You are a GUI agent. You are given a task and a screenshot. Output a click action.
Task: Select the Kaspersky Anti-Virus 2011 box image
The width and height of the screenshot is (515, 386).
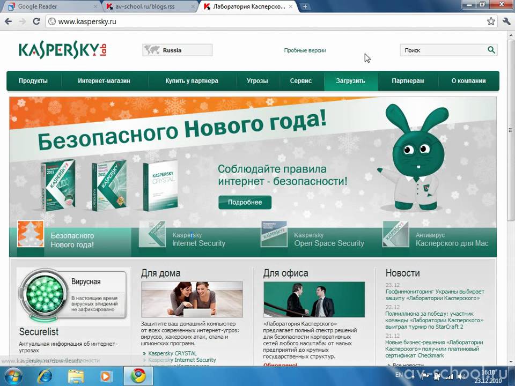tap(58, 185)
